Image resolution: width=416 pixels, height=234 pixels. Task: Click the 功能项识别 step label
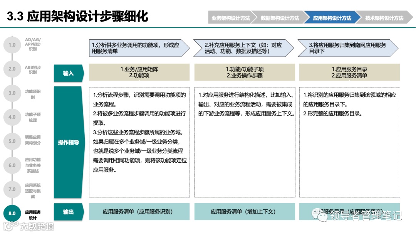[x=33, y=94]
